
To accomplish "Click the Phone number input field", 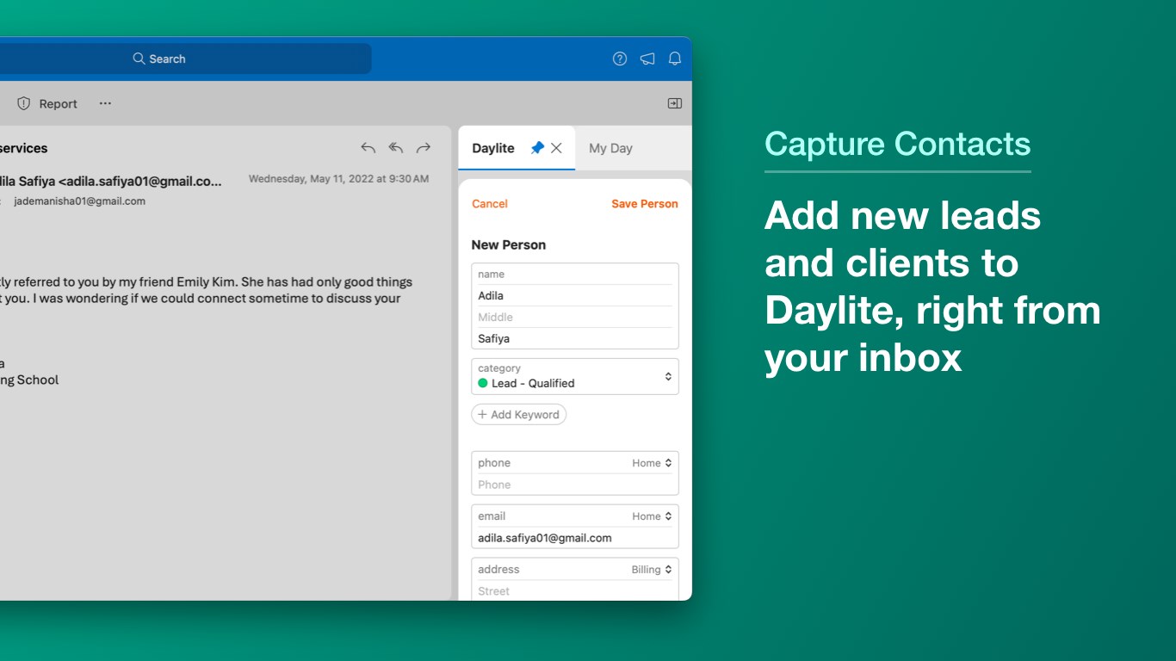I will click(575, 485).
